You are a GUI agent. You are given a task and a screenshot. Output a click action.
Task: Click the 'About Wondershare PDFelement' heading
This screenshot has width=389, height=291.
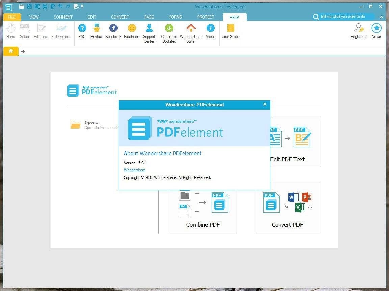click(x=162, y=154)
